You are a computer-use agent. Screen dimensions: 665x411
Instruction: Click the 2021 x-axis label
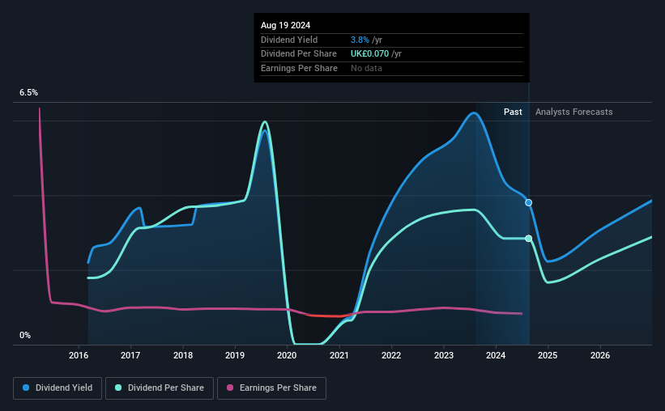(339, 355)
